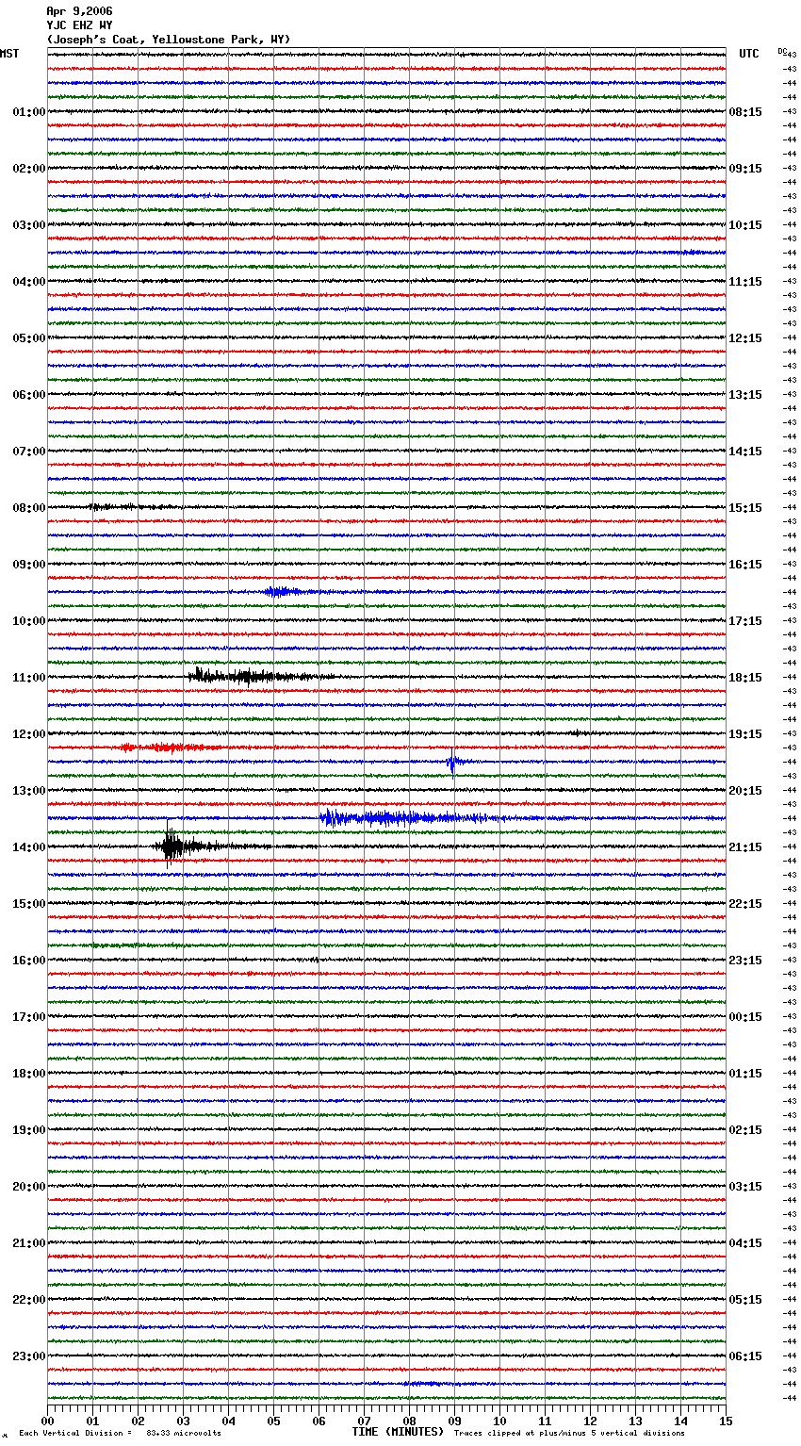Click the MST time label "08:00"
Screen dimensions: 801x1446
tap(29, 508)
